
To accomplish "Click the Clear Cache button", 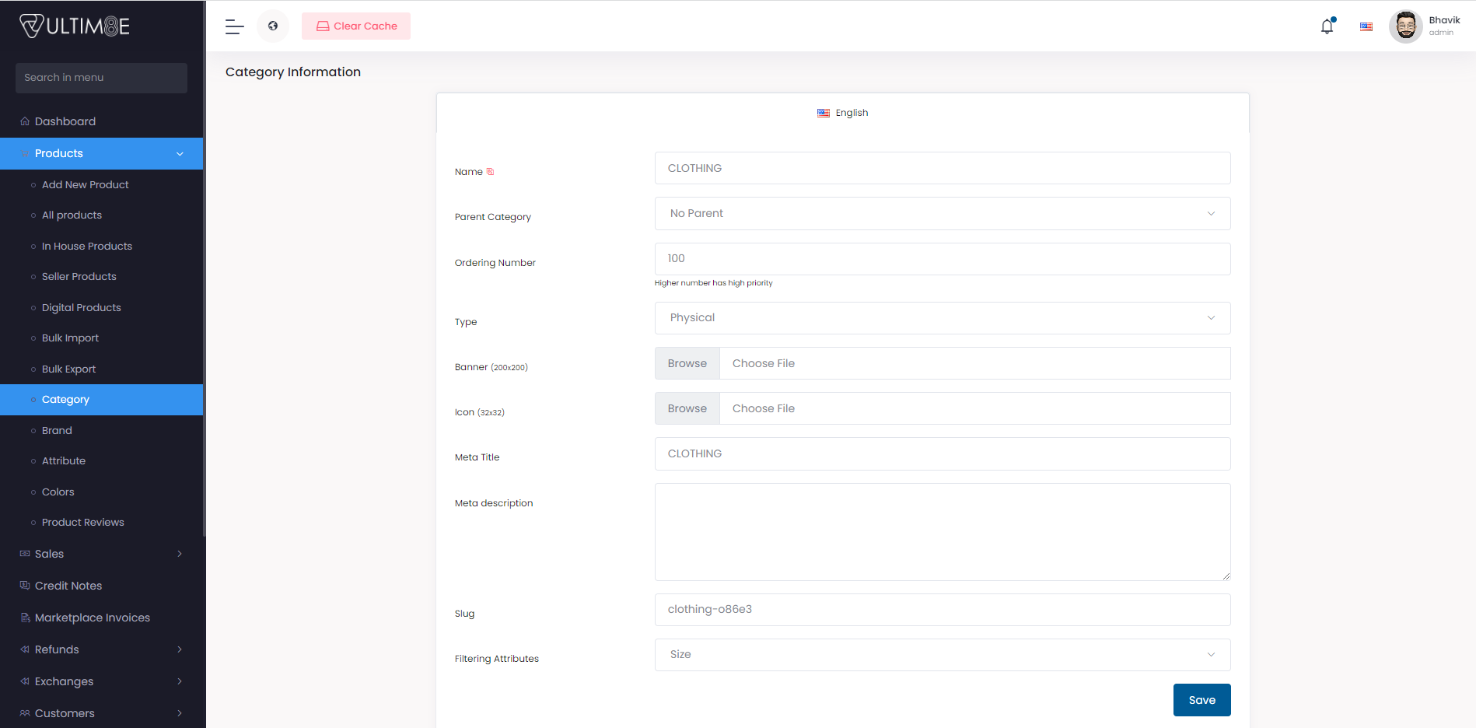I will pos(356,26).
